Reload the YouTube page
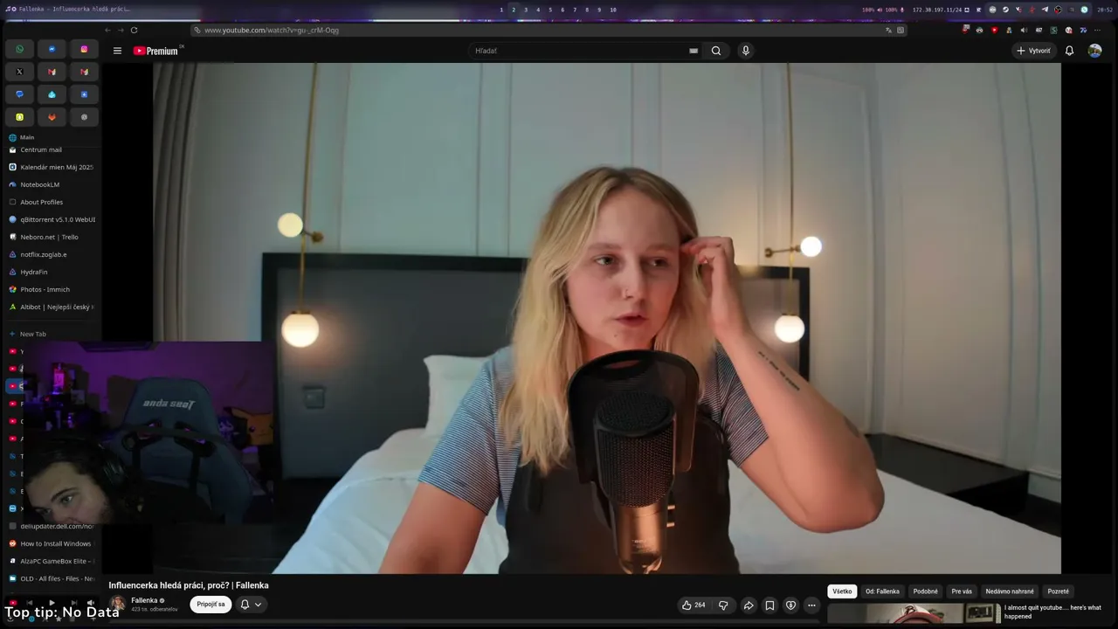 [x=134, y=30]
